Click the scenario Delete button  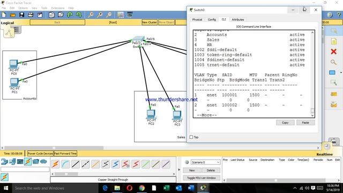coord(211,170)
